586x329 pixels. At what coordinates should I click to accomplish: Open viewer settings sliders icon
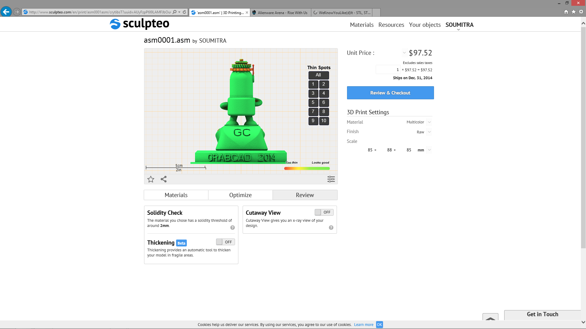331,179
